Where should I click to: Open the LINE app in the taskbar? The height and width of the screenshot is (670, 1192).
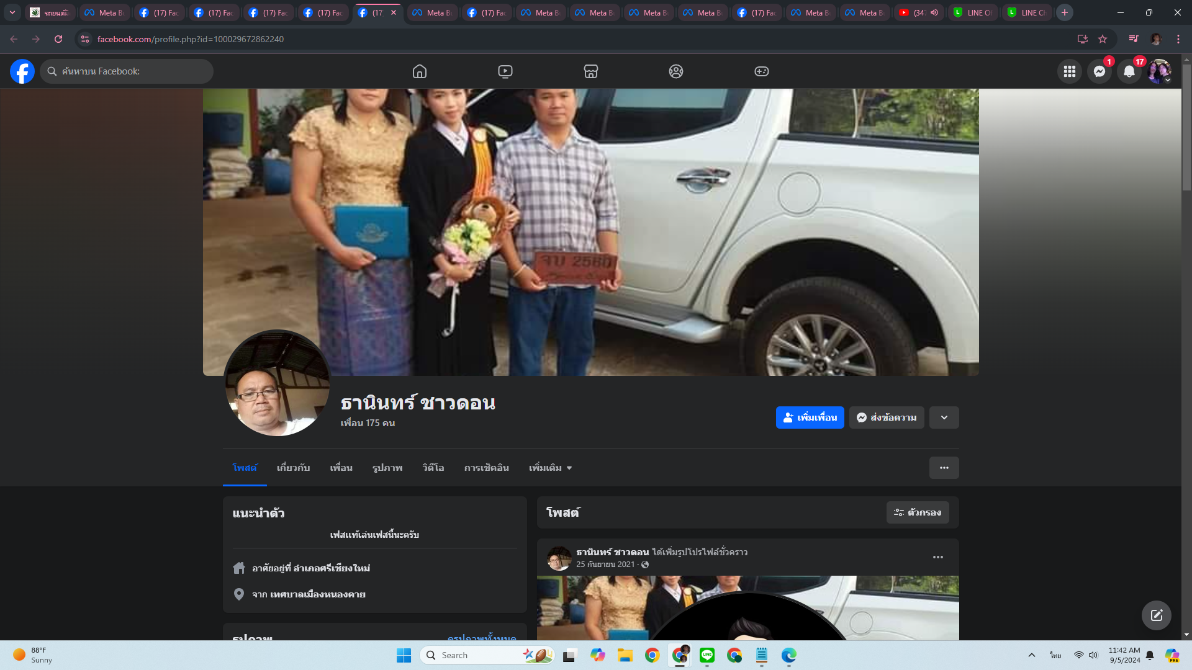tap(707, 655)
